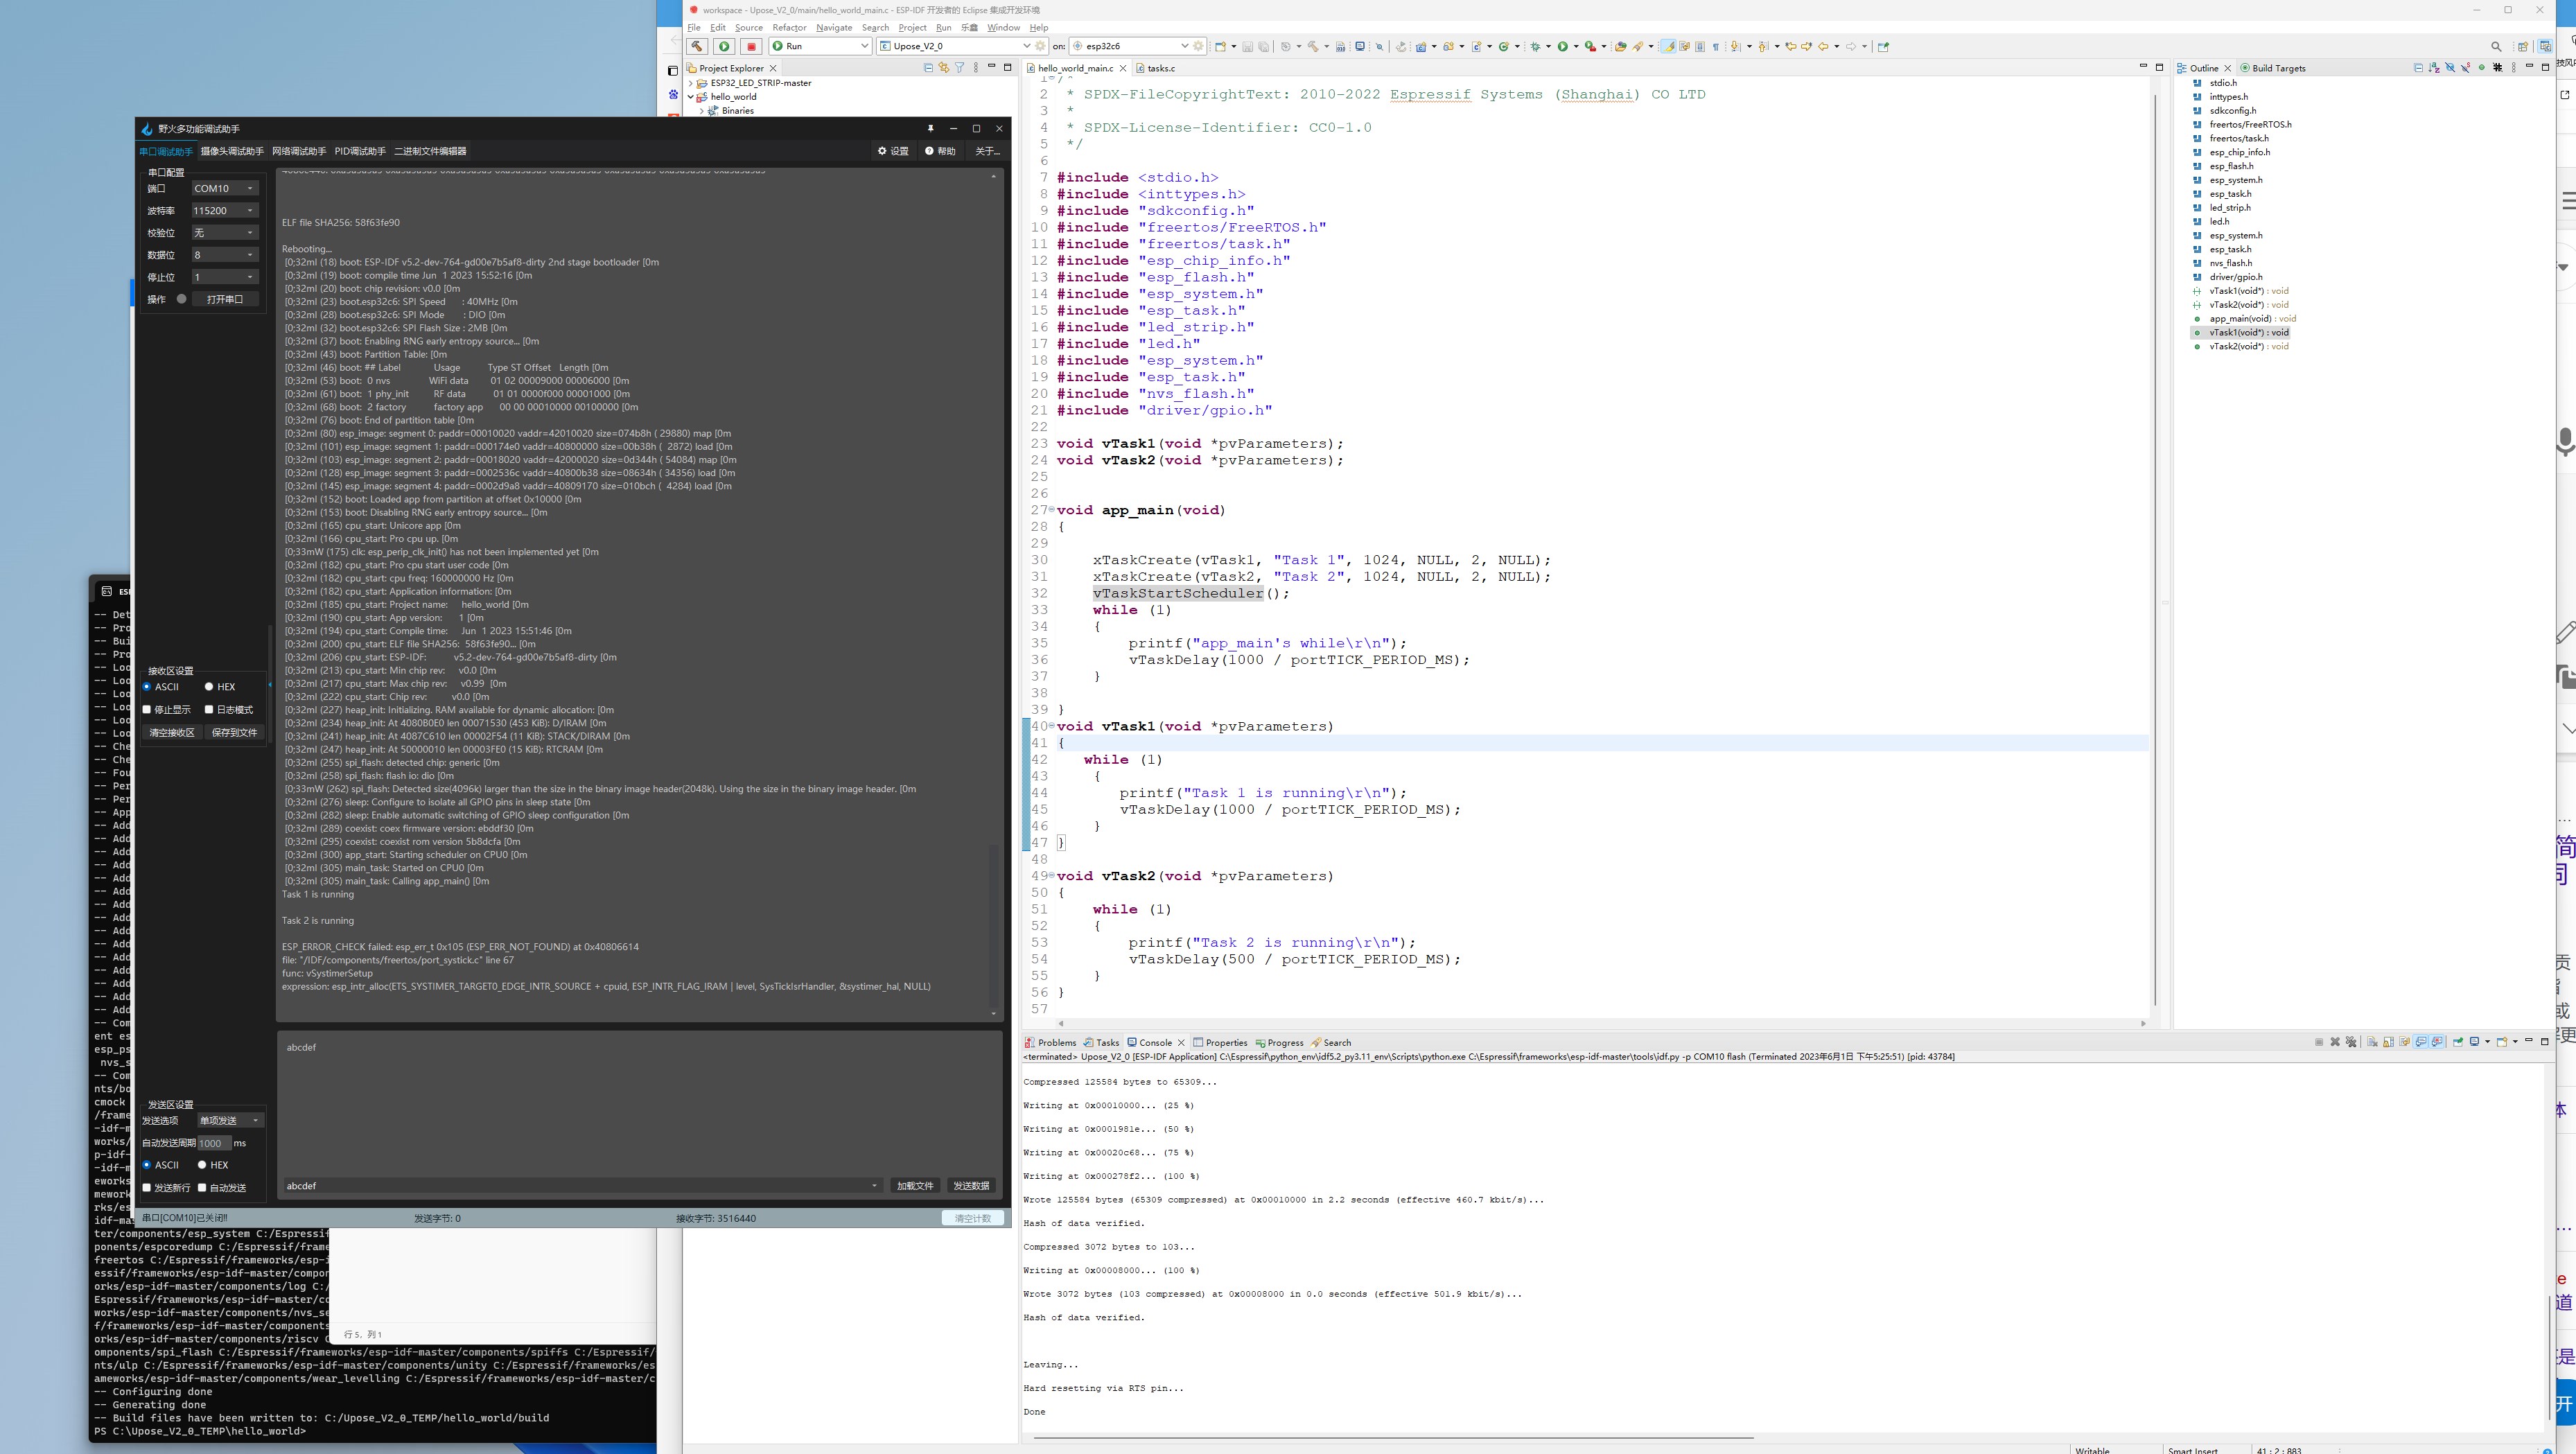Open the Navigate menu in Eclipse
This screenshot has height=1454, width=2576.
[834, 28]
